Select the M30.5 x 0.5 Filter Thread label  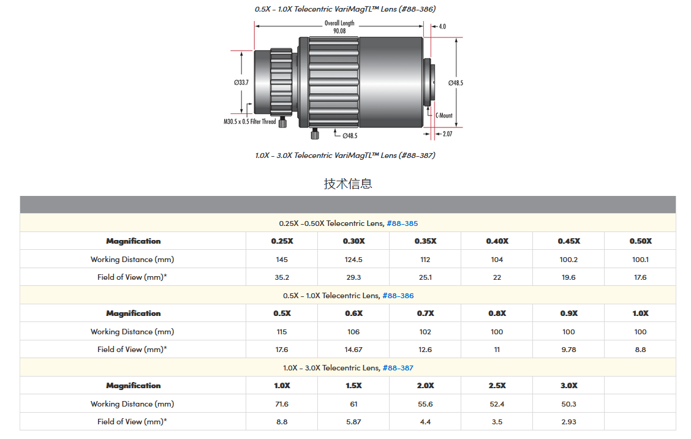tap(249, 122)
